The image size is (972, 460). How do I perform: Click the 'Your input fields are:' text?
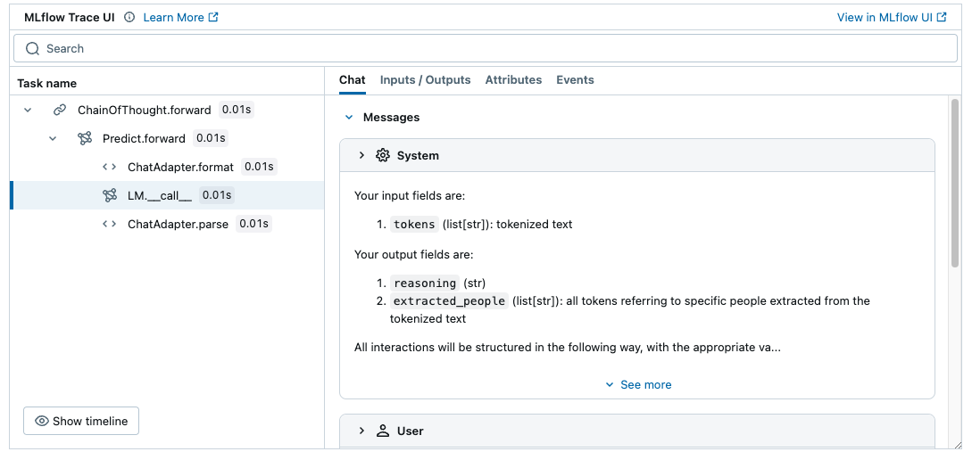point(410,195)
